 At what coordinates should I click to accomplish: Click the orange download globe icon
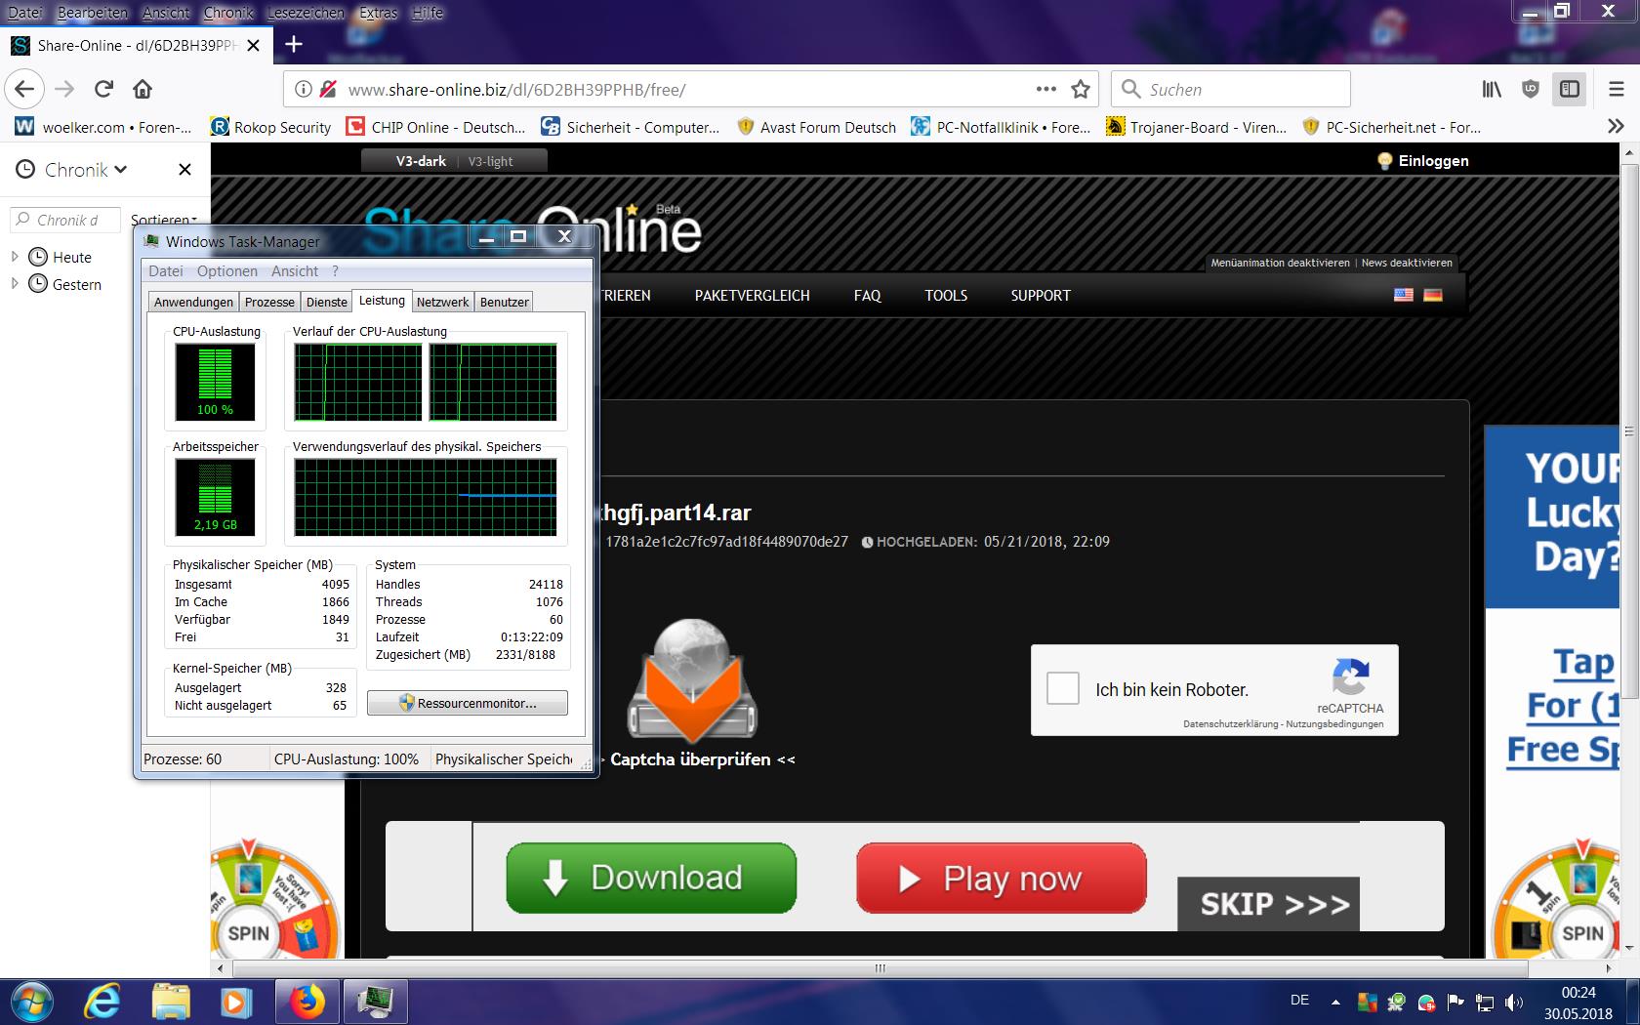[x=692, y=680]
